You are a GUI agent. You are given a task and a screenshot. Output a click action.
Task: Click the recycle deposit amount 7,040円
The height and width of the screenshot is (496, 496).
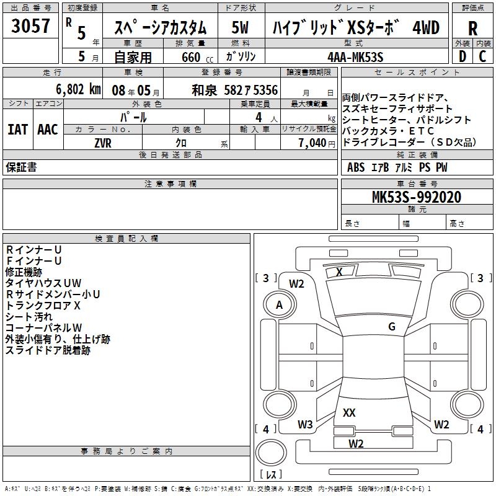(316, 142)
